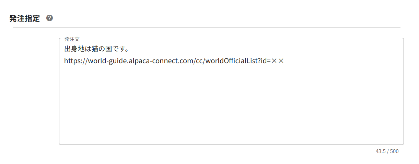Click inside the 発注文 text area

(x=231, y=91)
